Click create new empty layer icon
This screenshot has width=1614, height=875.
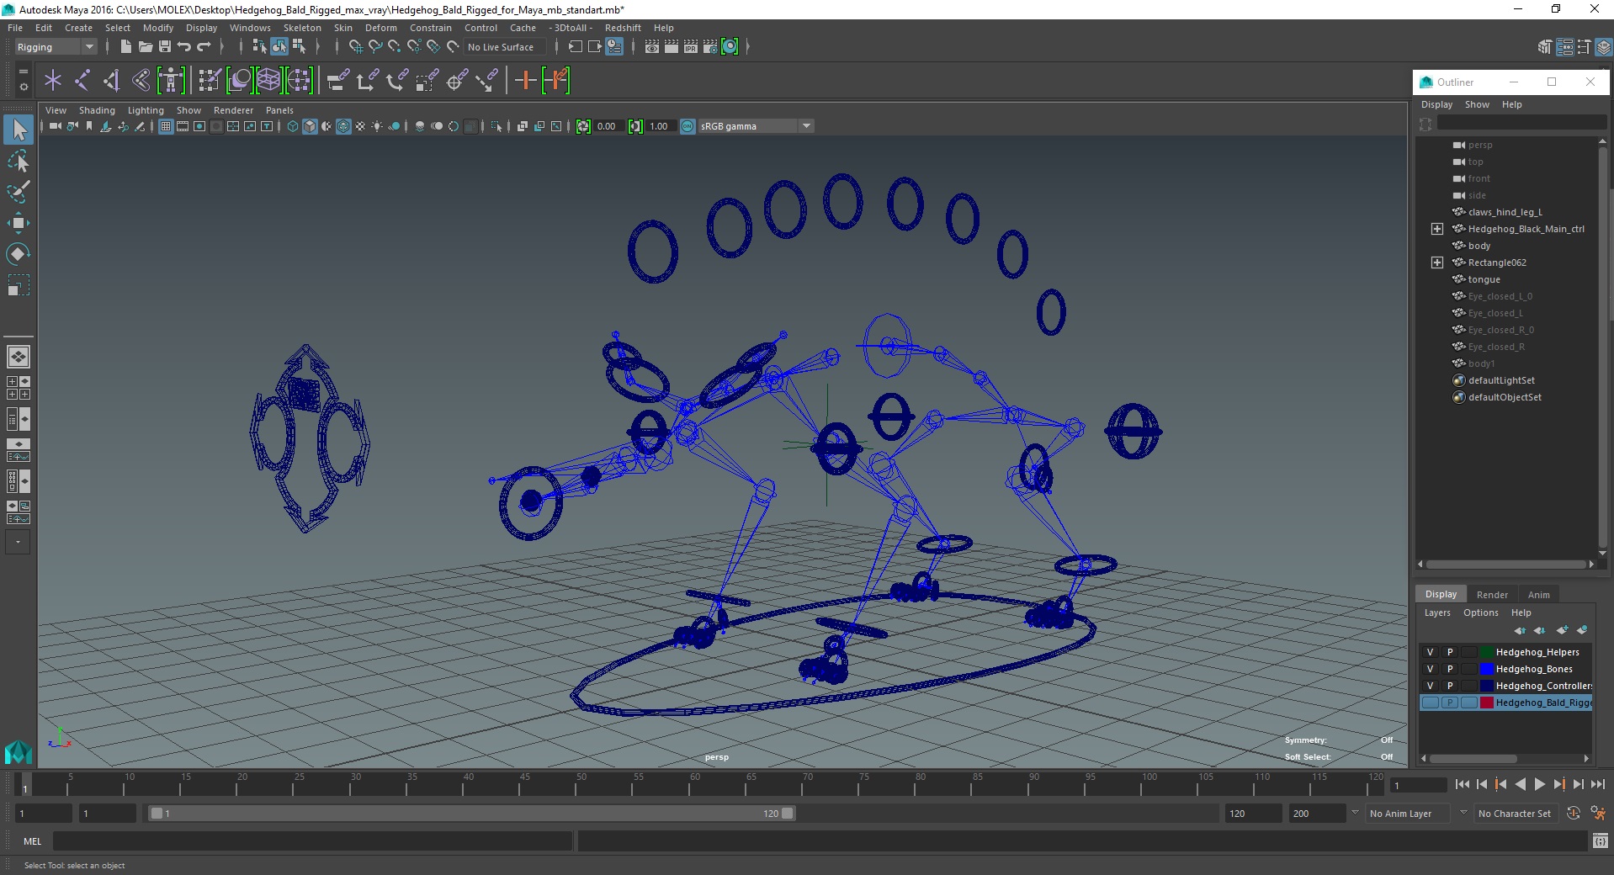coord(1563,630)
